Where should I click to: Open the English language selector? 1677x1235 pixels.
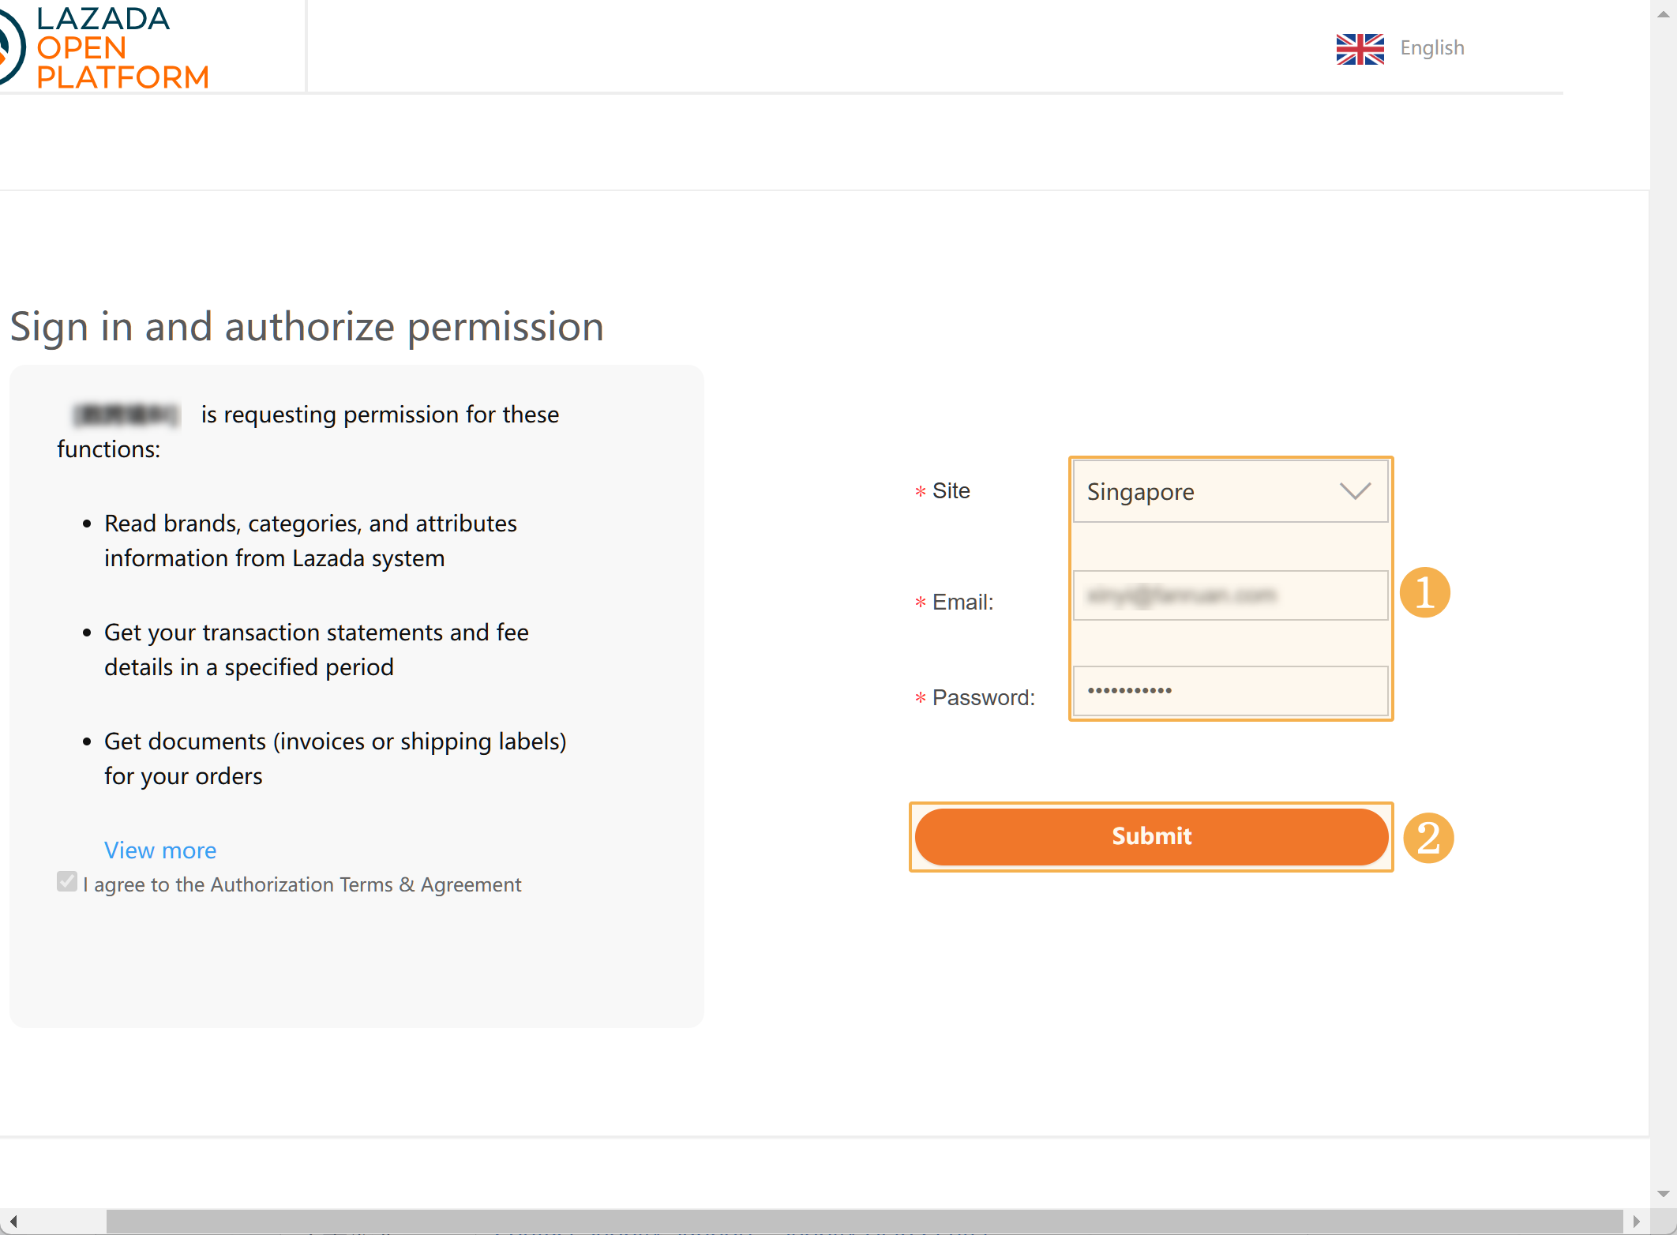pyautogui.click(x=1431, y=48)
